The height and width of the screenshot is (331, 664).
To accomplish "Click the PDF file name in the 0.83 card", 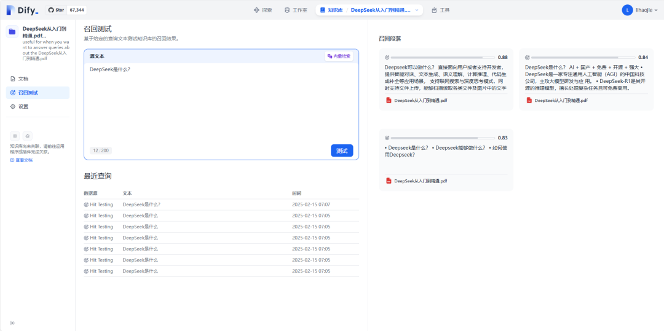I will [x=421, y=181].
